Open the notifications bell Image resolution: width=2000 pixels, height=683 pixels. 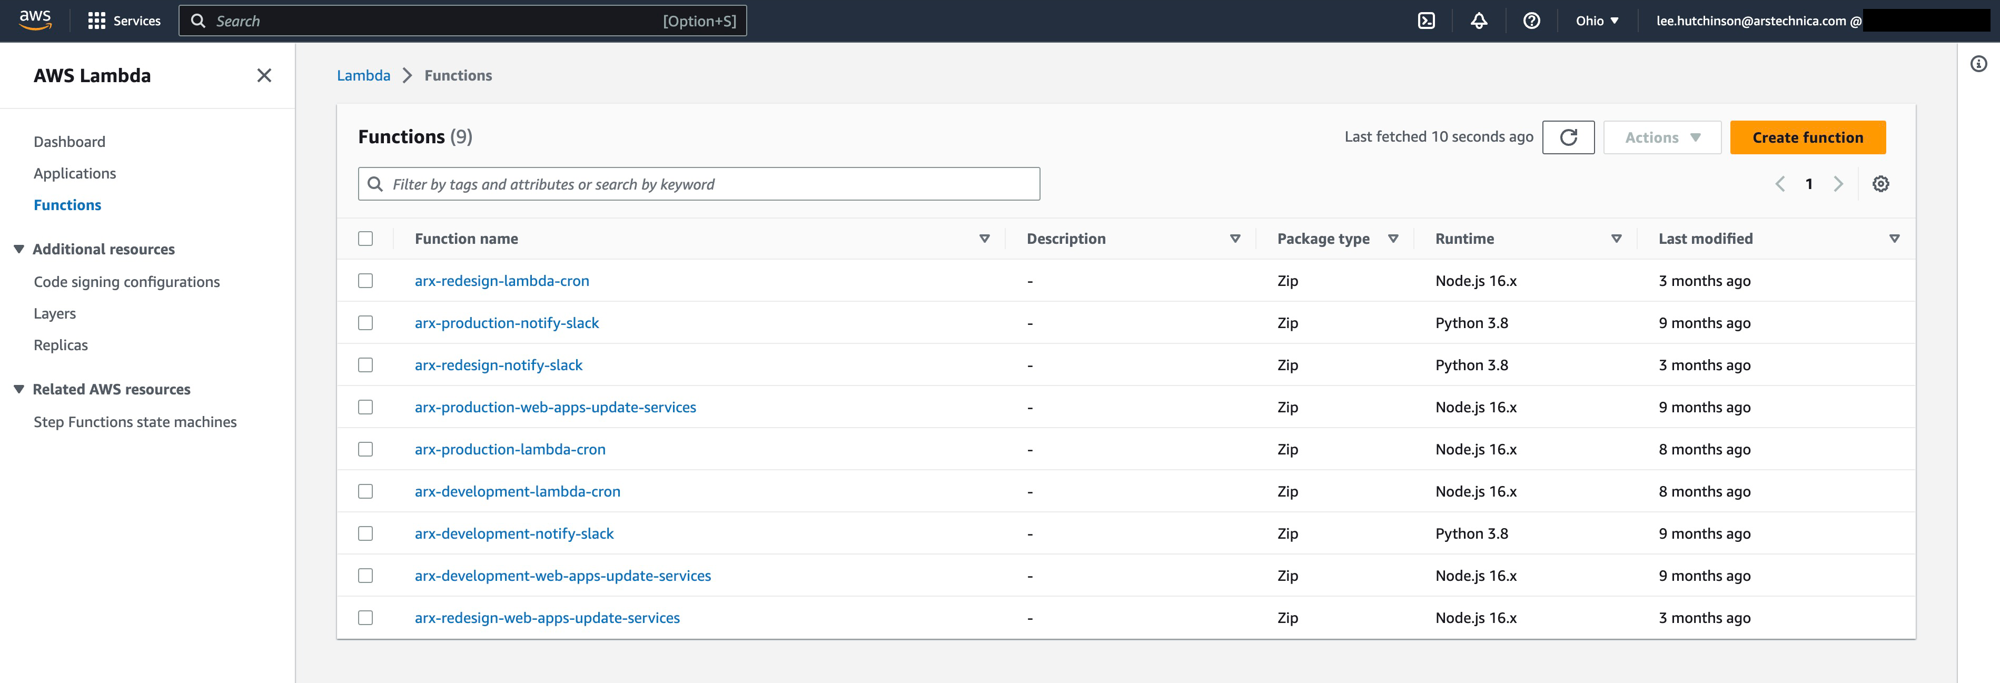click(1478, 21)
